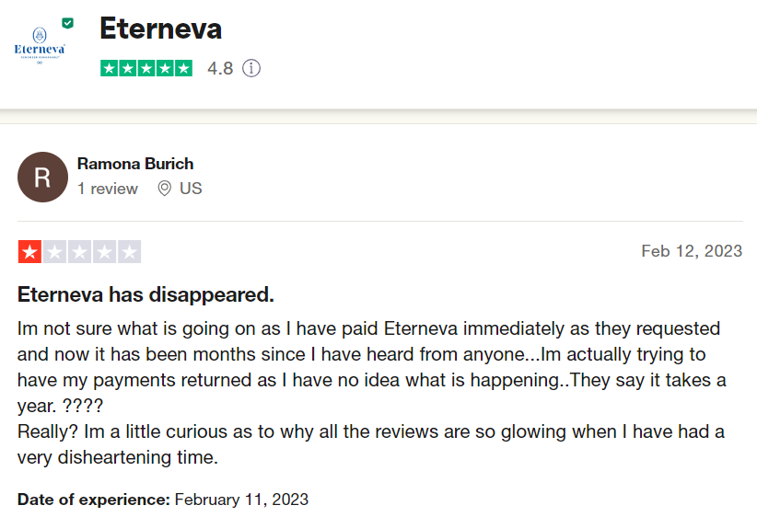Click the "1 review" count
The height and width of the screenshot is (517, 757).
click(108, 189)
